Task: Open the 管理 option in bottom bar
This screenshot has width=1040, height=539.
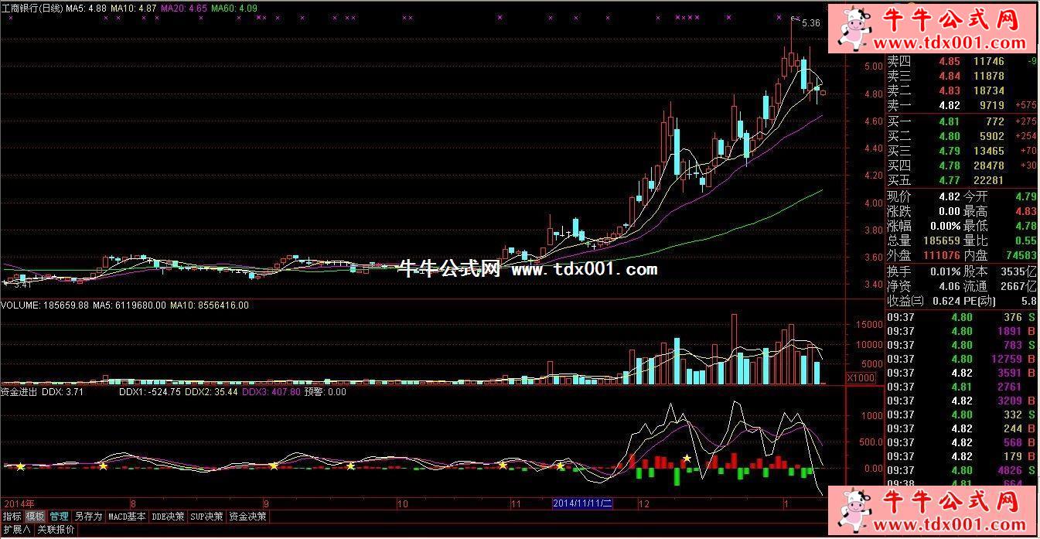Action: [x=60, y=517]
